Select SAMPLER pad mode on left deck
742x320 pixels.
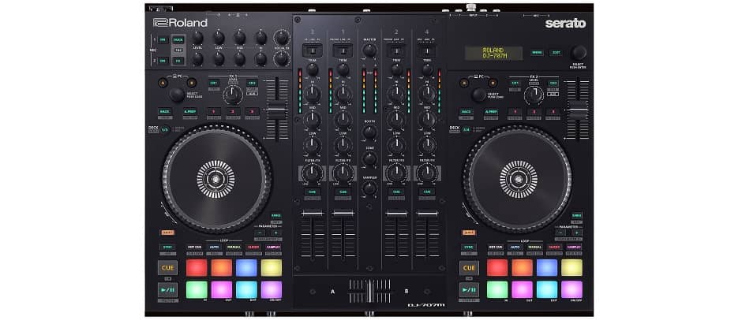273,247
